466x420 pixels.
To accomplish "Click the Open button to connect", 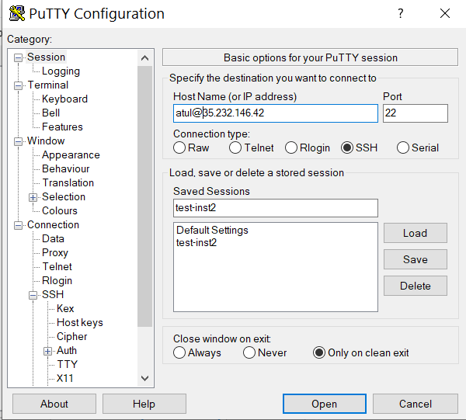I will (325, 404).
